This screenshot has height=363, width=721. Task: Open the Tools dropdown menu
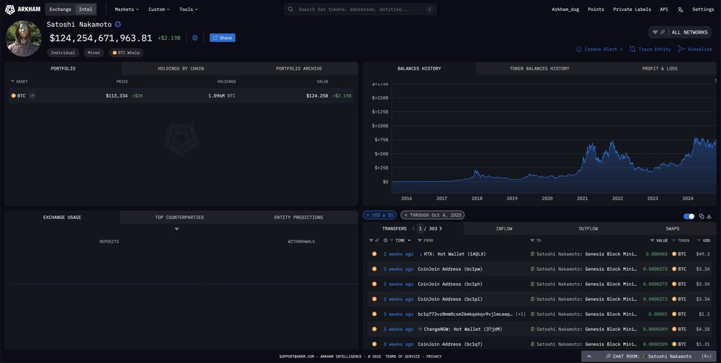[189, 10]
